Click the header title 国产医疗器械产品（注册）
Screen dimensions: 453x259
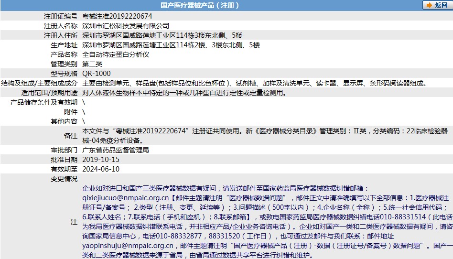pyautogui.click(x=200, y=6)
